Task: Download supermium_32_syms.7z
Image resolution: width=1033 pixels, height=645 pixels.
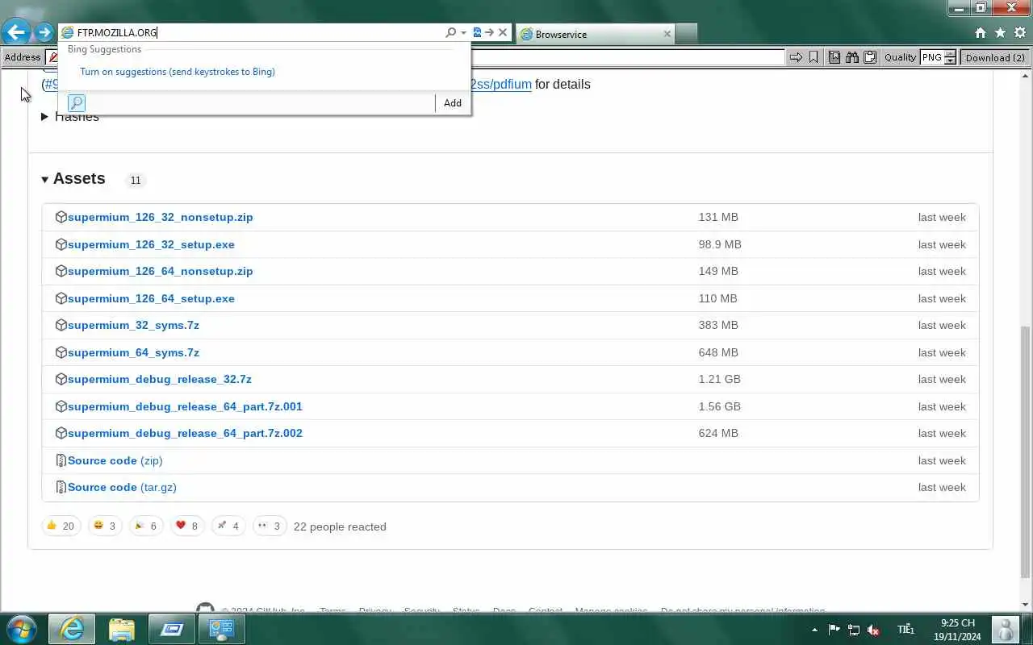Action: [x=133, y=325]
